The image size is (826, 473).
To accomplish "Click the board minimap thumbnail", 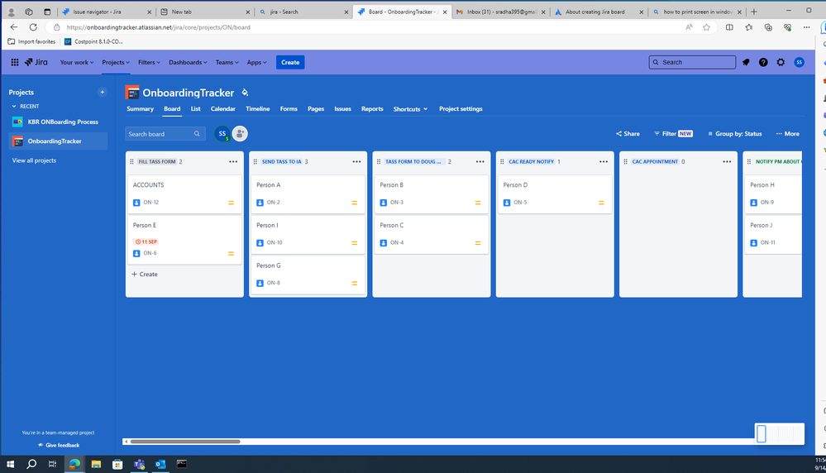I will pos(779,433).
